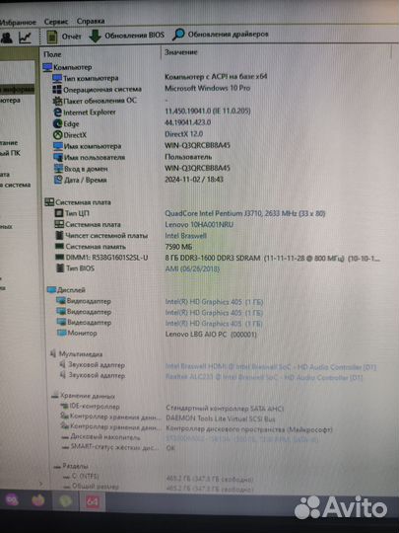
Task: Open the QuadCore Intel Pentium J3710 link
Action: [245, 213]
